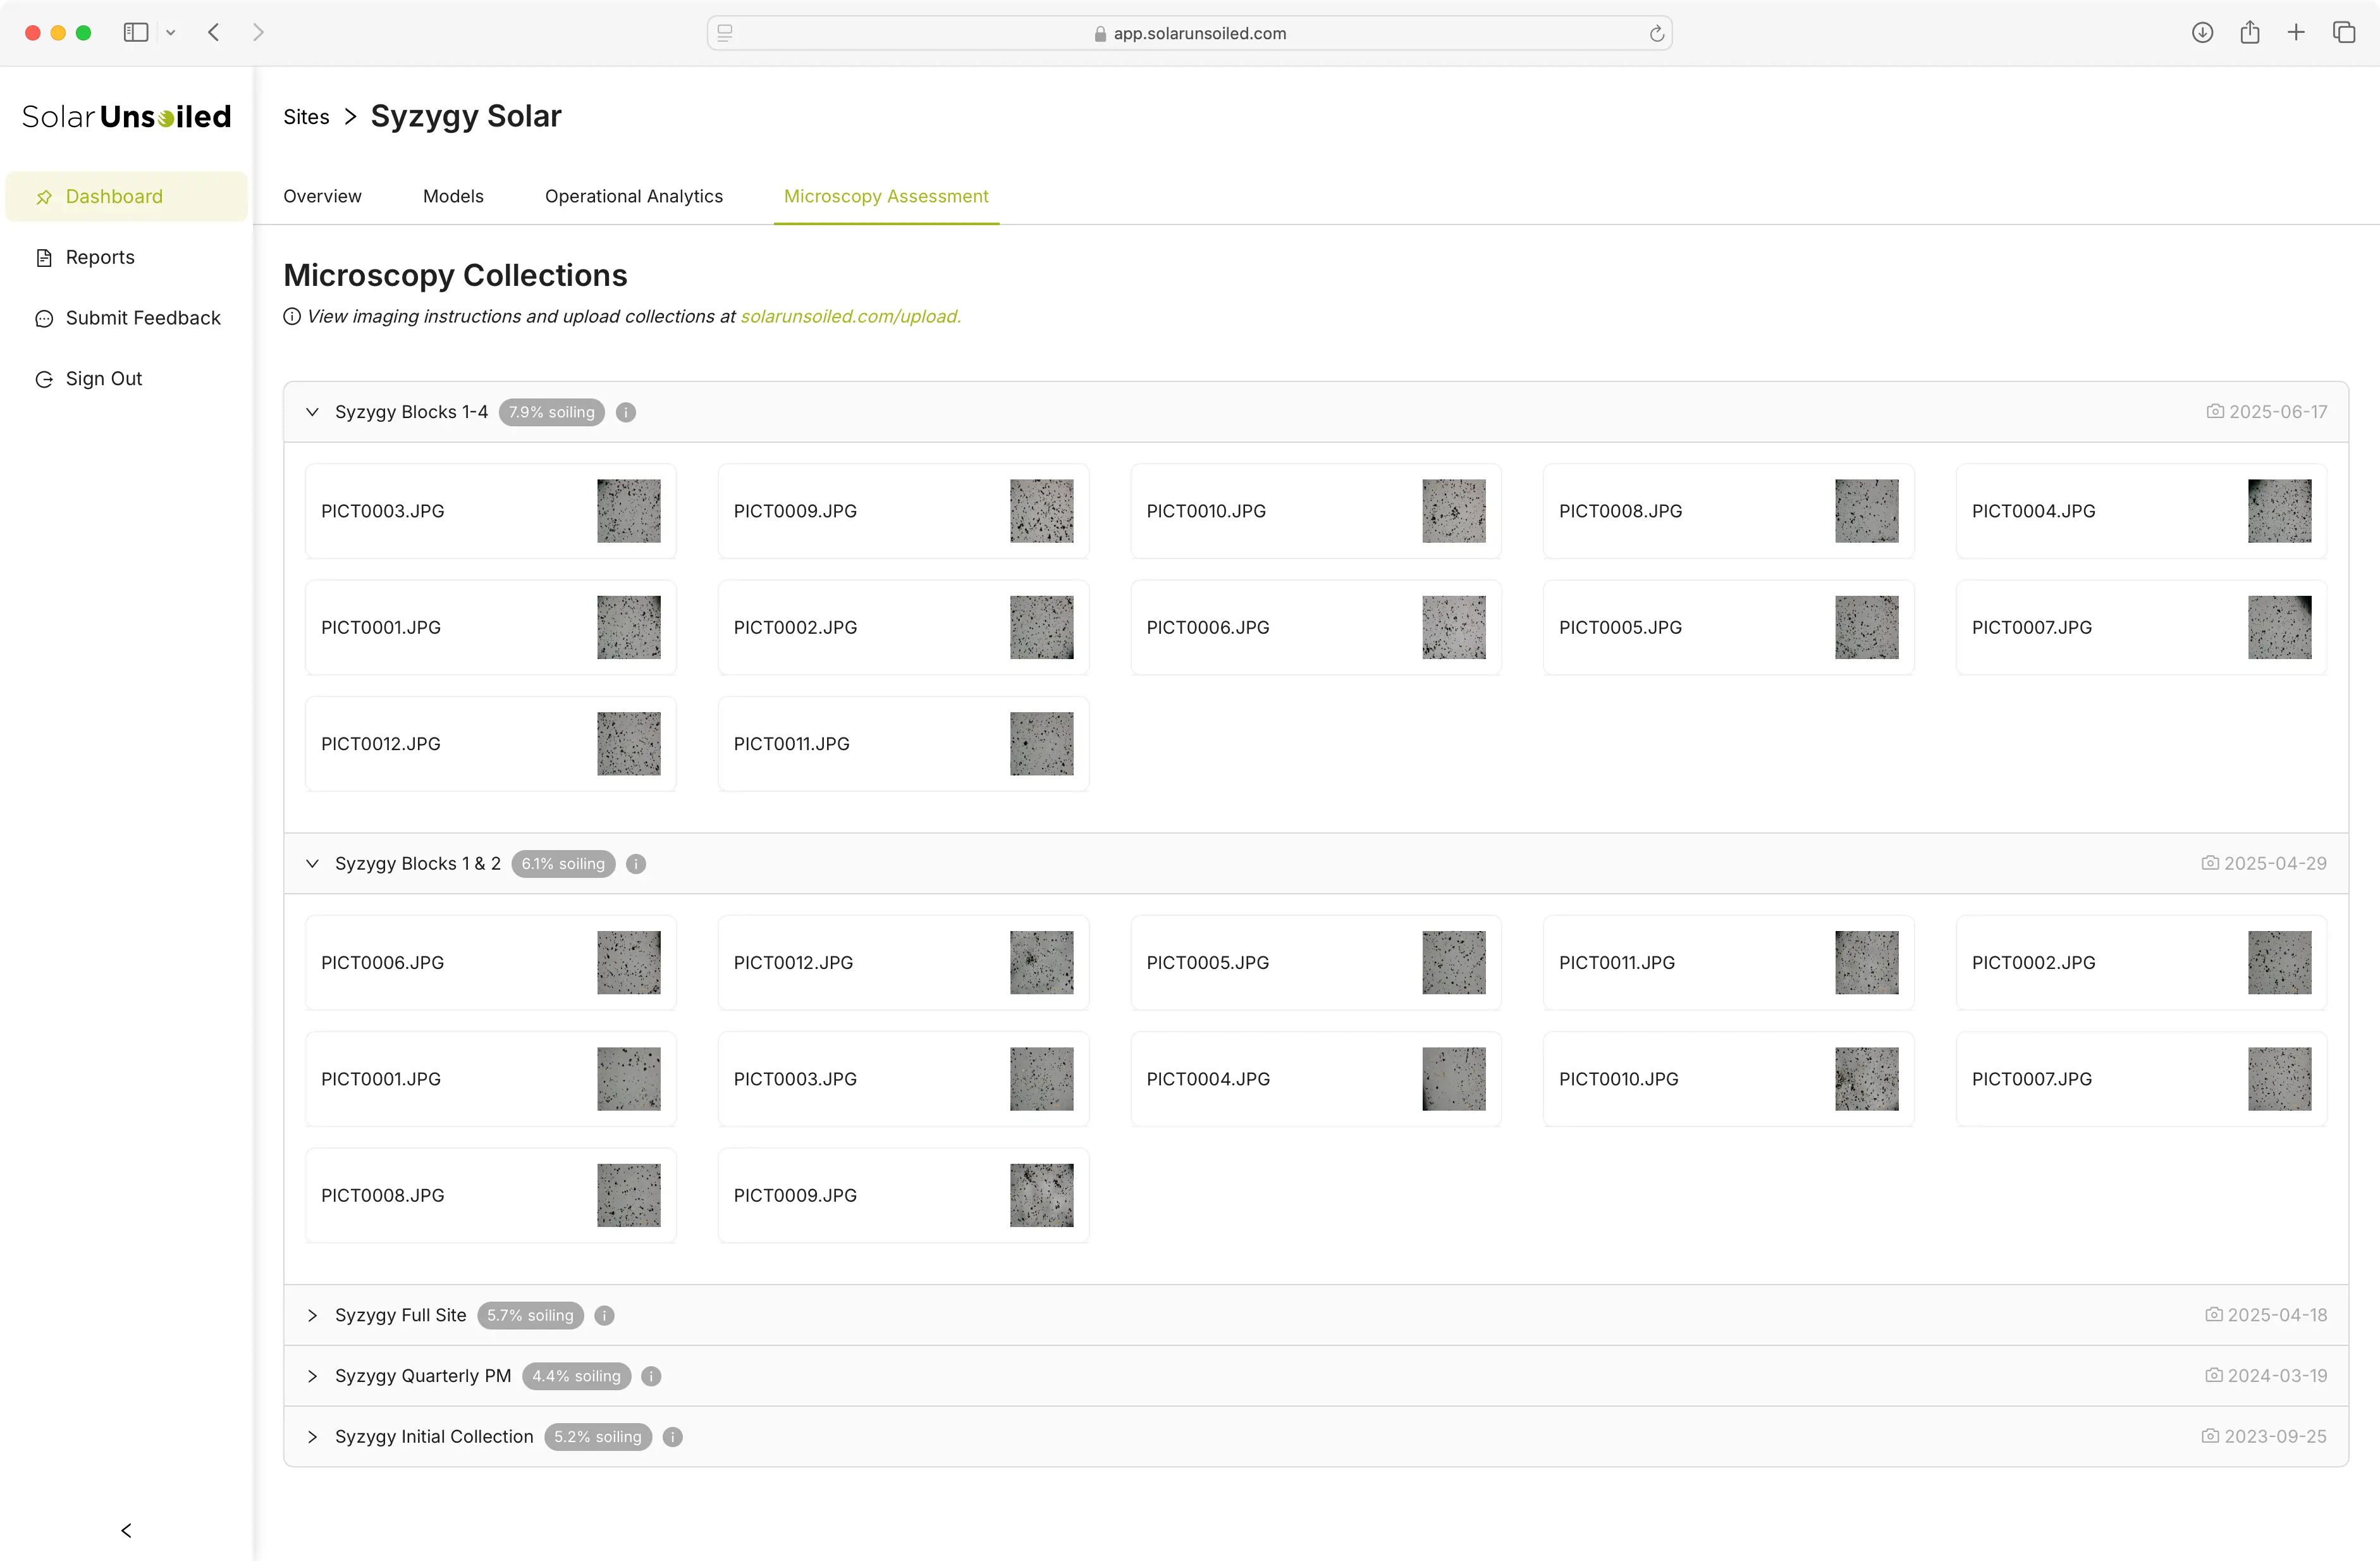Click Sign Out in the sidebar

pyautogui.click(x=103, y=379)
